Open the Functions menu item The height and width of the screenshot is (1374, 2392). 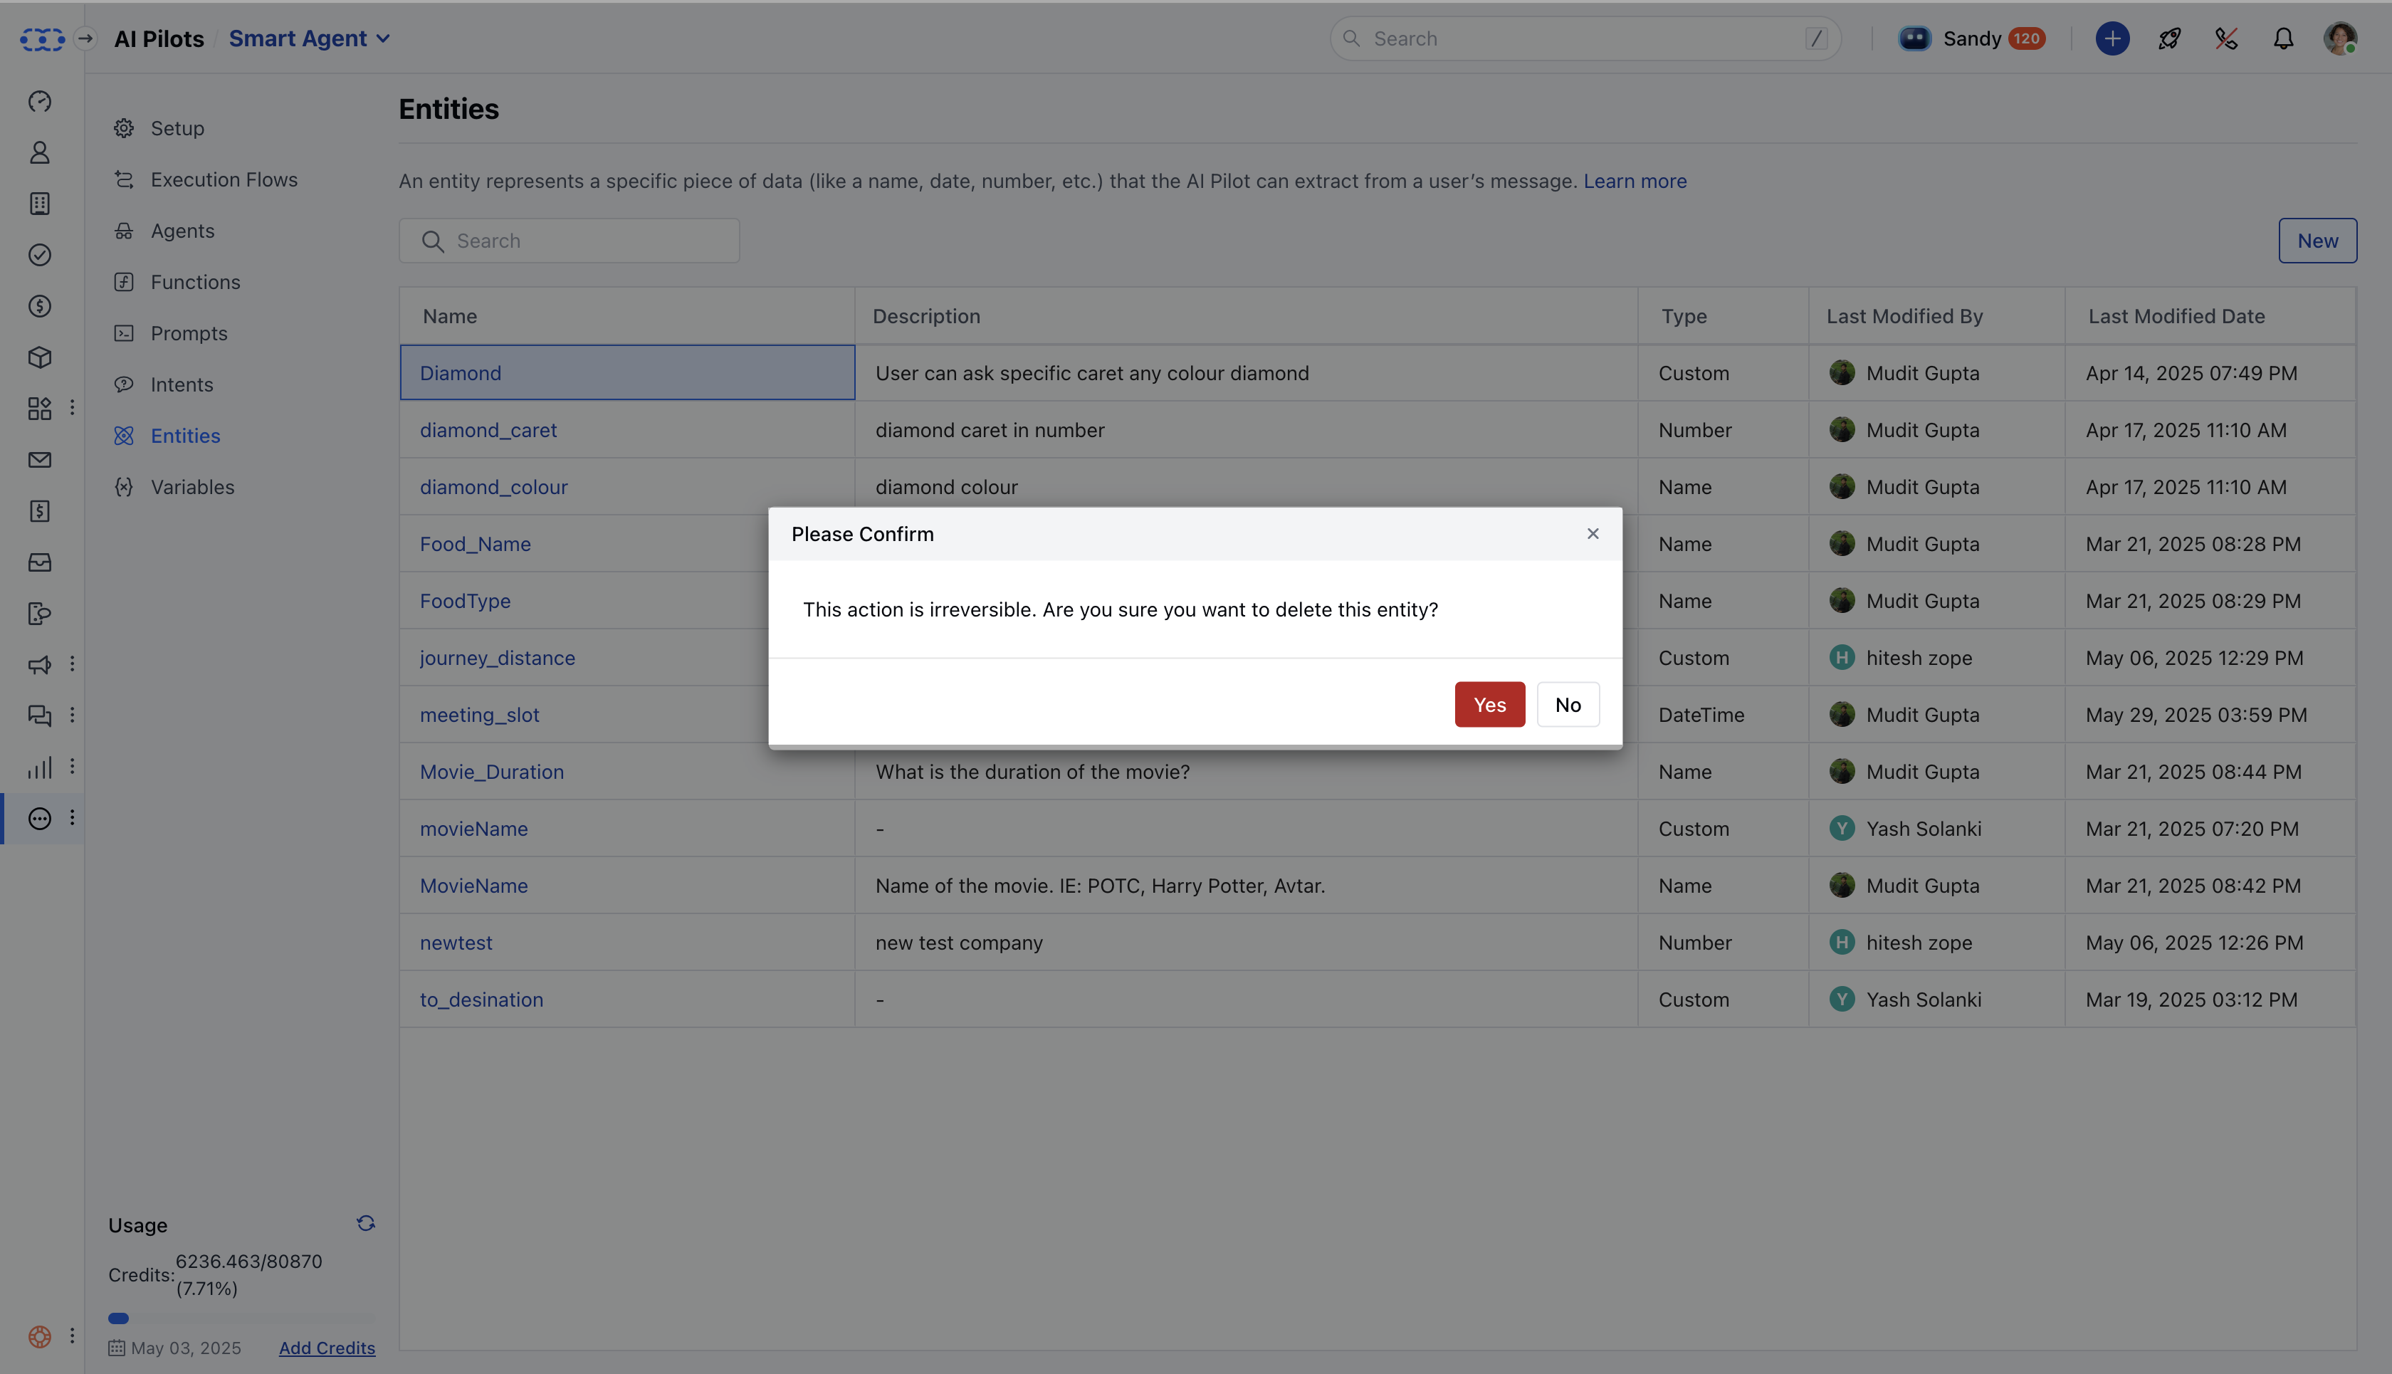pos(177,282)
